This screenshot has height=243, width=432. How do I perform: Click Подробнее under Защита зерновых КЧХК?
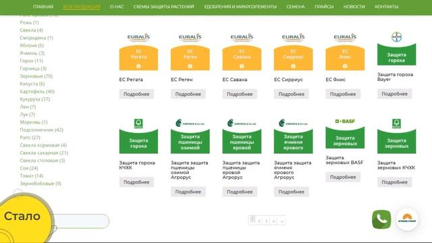[x=394, y=182]
